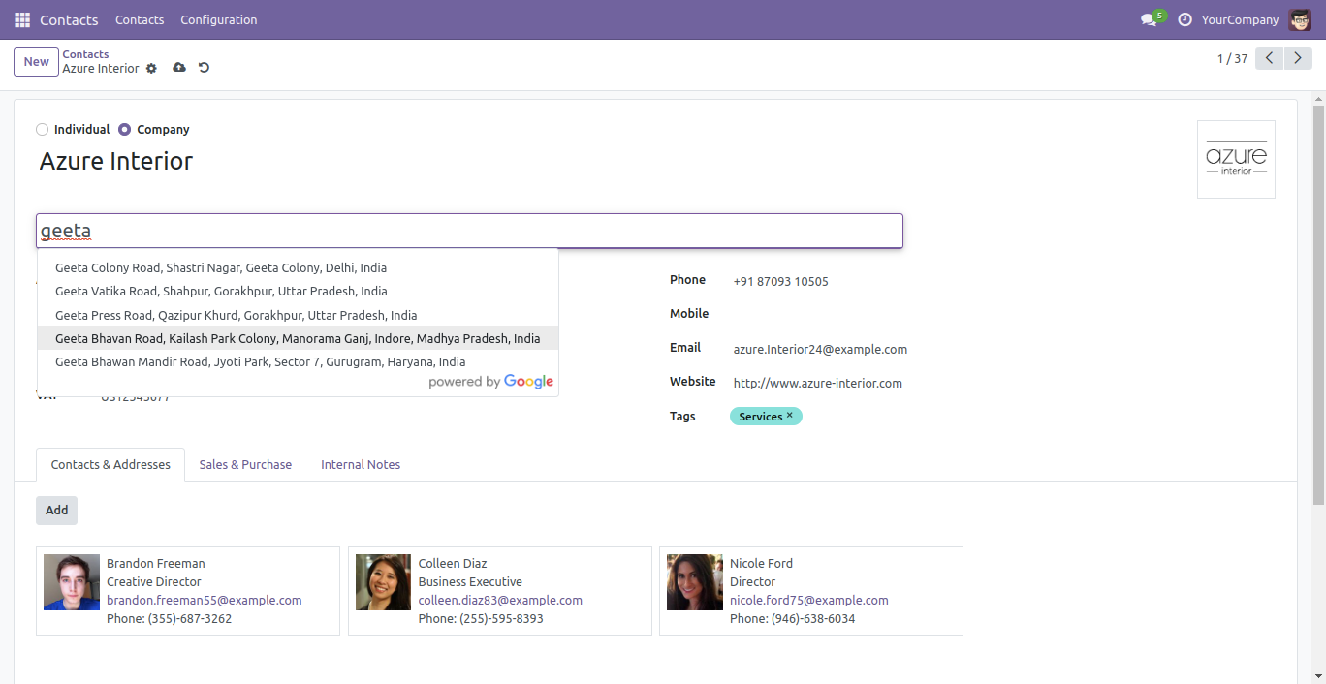Choose Geeta Bhawan Mandir Road, Gurugram suggestion
Image resolution: width=1326 pixels, height=684 pixels.
click(x=298, y=361)
